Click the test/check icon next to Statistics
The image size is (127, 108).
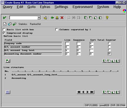pyautogui.click(x=15, y=24)
